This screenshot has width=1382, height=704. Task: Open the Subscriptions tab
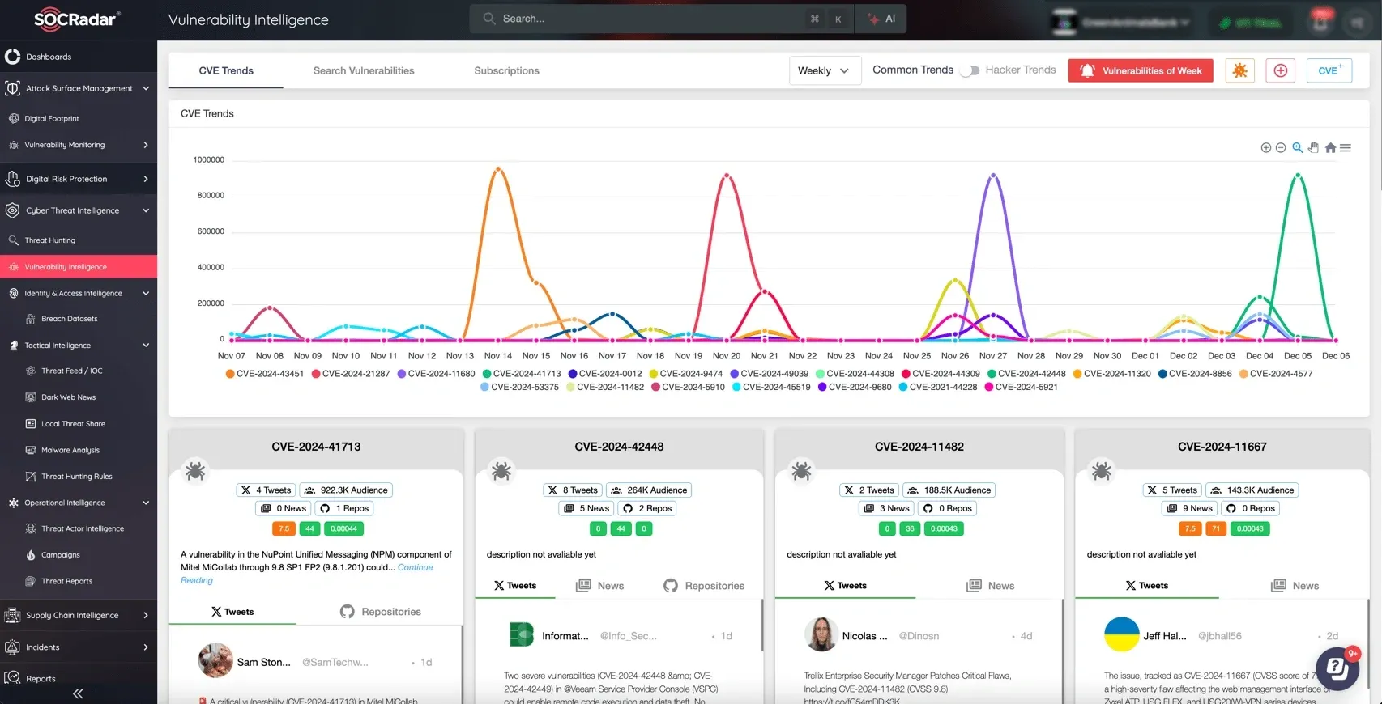pos(506,71)
